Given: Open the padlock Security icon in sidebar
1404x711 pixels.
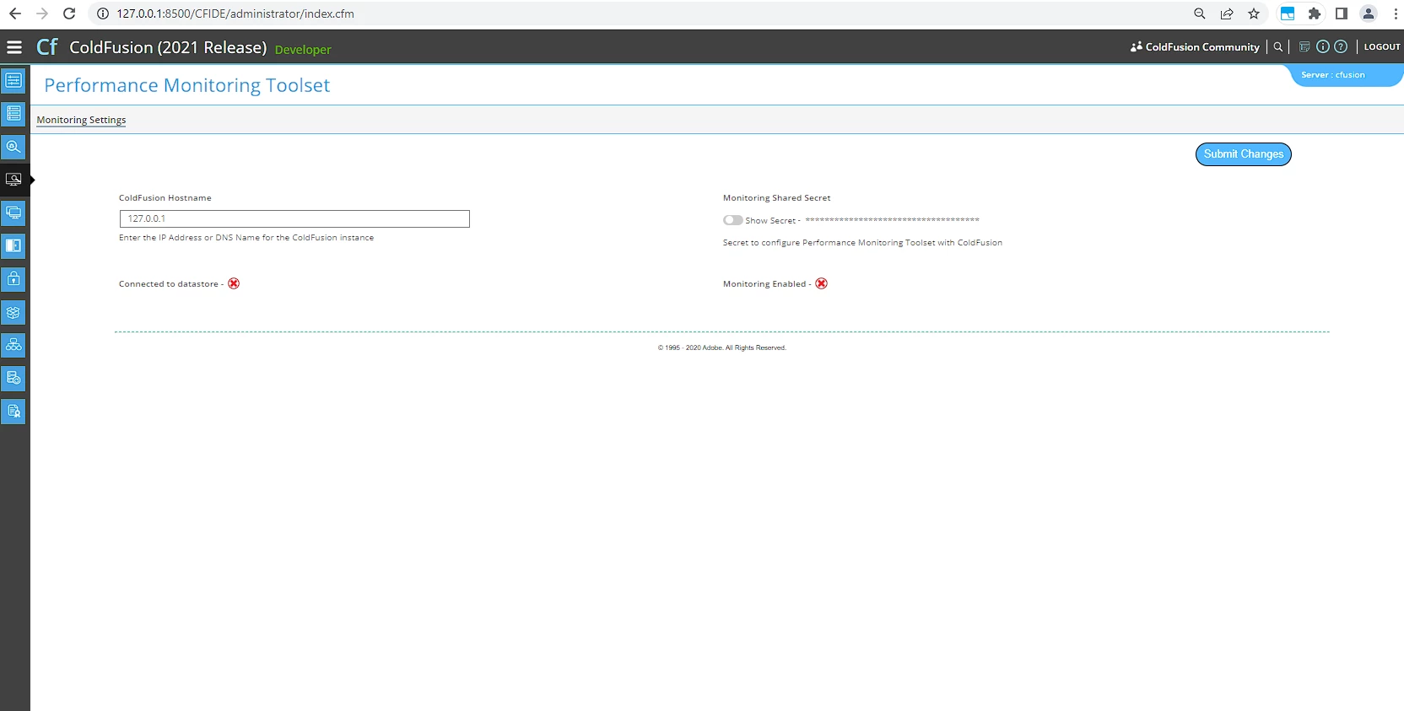Looking at the screenshot, I should (x=13, y=279).
